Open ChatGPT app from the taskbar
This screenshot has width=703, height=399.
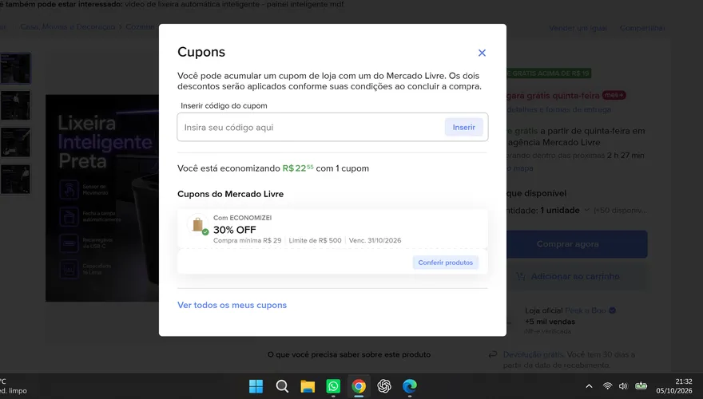click(x=384, y=386)
